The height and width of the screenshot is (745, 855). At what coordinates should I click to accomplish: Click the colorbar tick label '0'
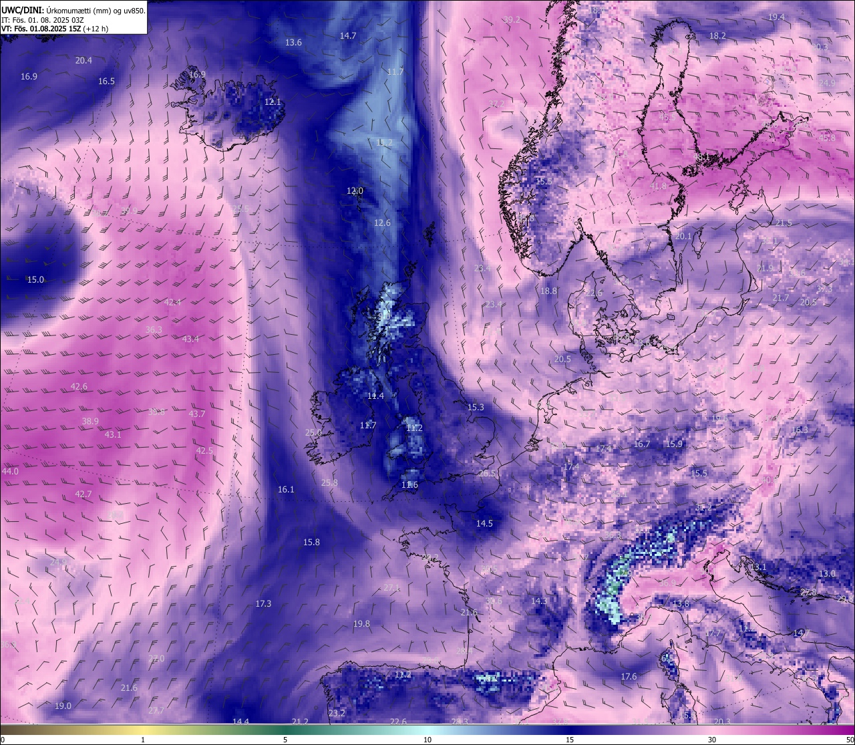[x=2, y=740]
